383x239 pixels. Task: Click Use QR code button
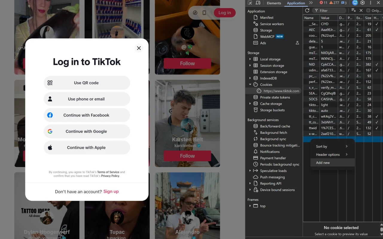[87, 83]
